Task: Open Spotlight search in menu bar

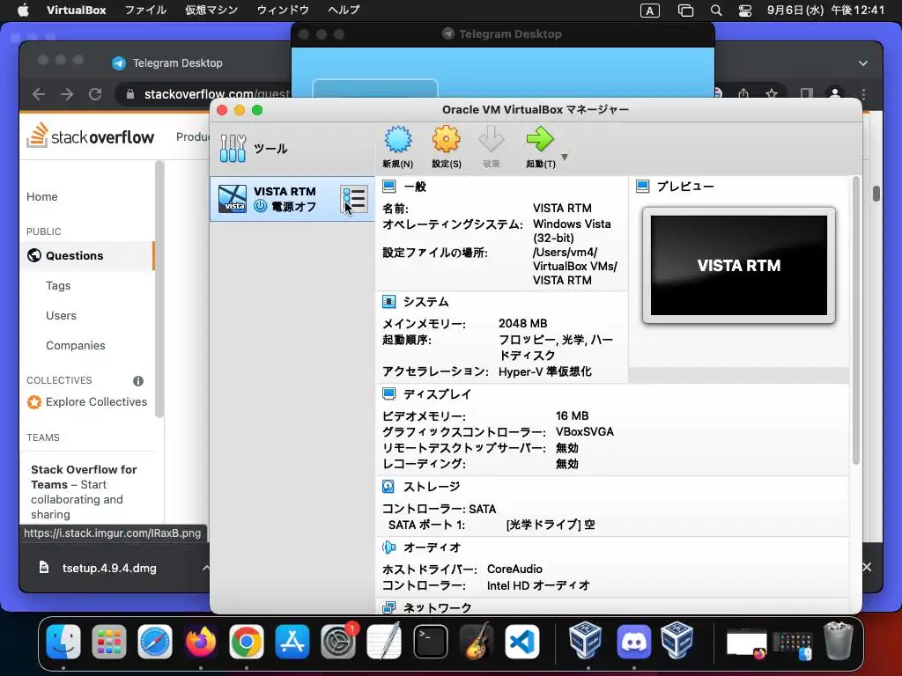Action: (715, 11)
